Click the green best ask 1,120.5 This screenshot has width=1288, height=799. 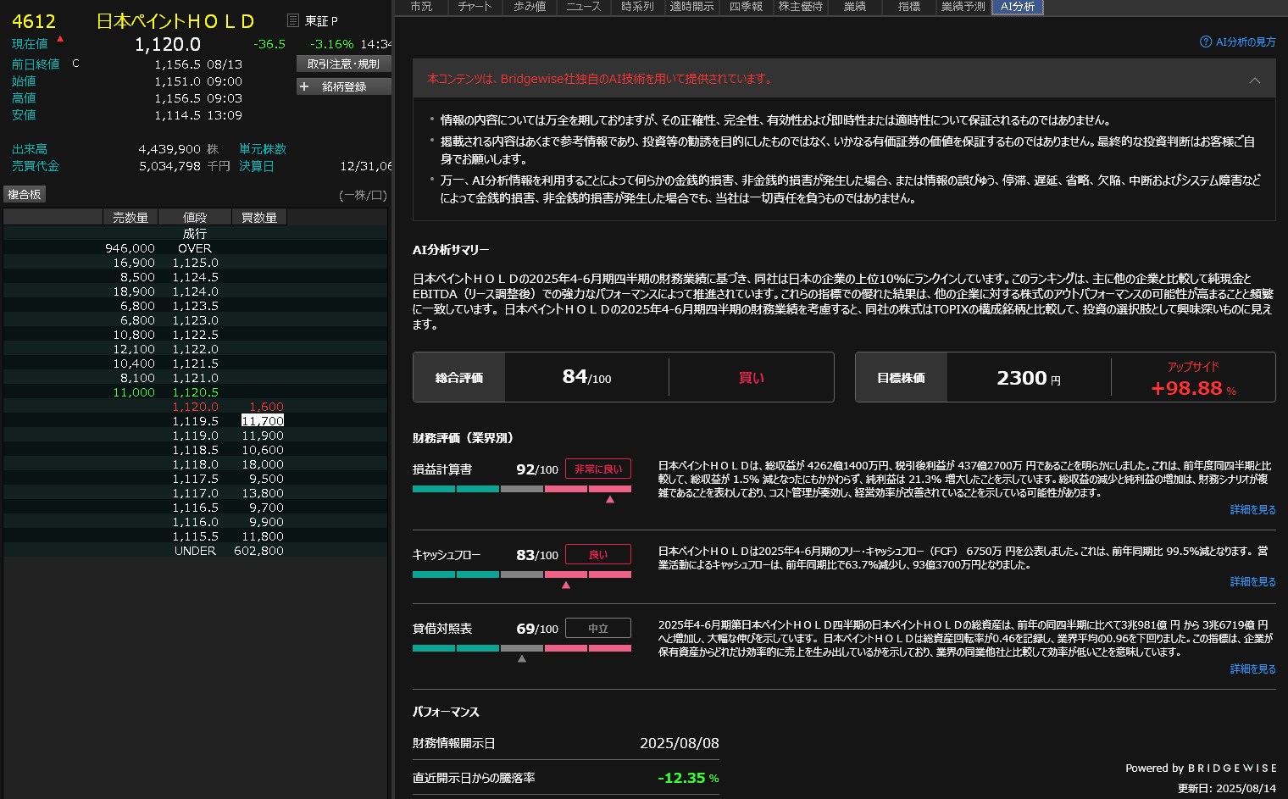click(x=195, y=392)
